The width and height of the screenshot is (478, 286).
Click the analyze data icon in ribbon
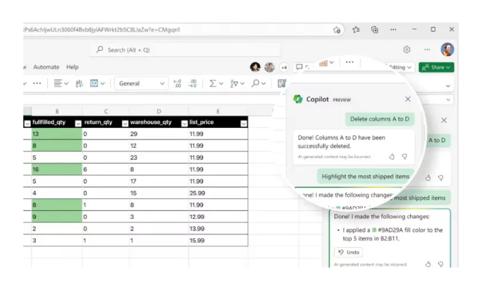(282, 83)
